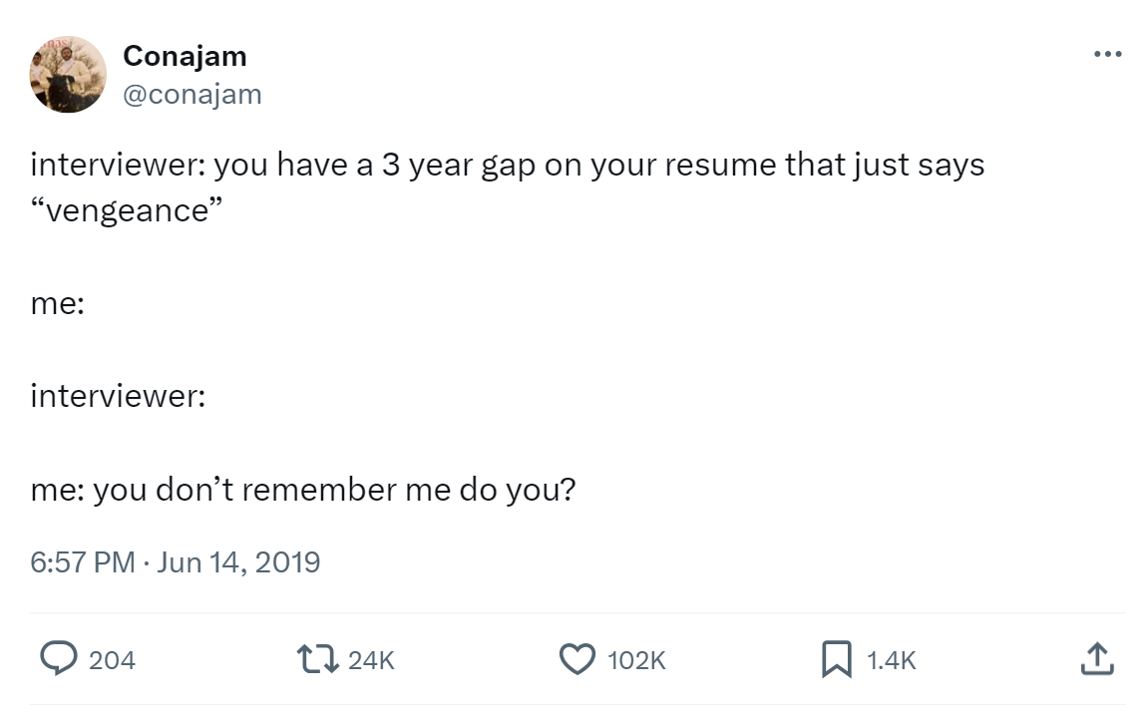Open the Conajam display name link

[185, 57]
